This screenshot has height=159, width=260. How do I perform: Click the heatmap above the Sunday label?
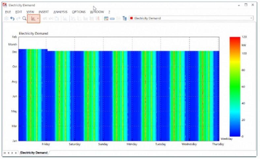pyautogui.click(x=103, y=99)
